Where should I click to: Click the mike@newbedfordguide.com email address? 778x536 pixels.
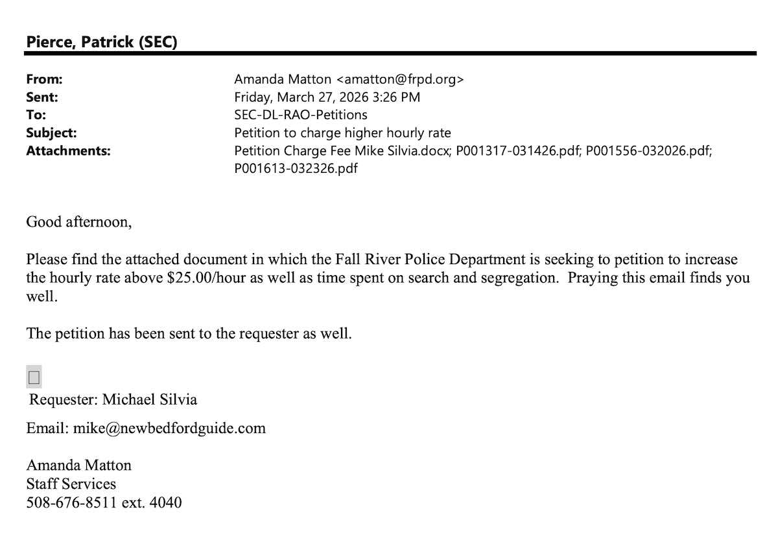[x=169, y=428]
